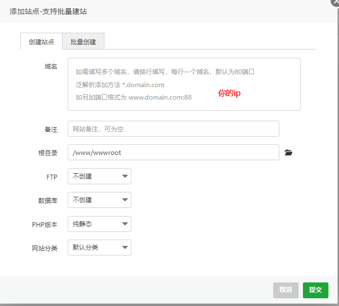Viewport: 339px width, 306px height.
Task: Open the 网站分类 dropdown showing 默认分类
Action: [99, 247]
